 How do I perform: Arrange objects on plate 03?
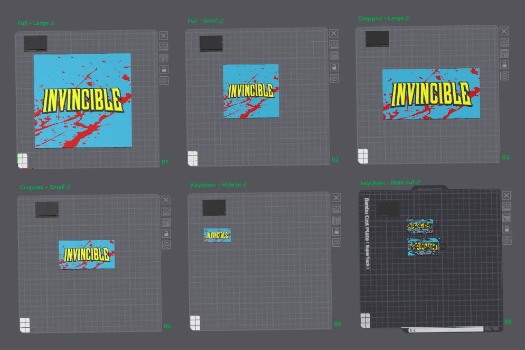click(504, 53)
